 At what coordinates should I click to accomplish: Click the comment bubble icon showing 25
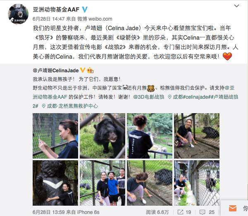pos(202,212)
